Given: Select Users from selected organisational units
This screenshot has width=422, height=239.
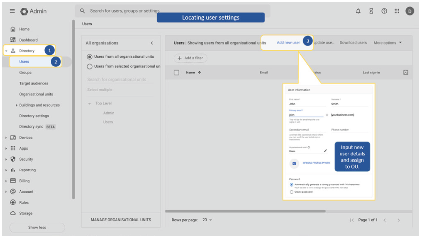Looking at the screenshot, I should 90,66.
